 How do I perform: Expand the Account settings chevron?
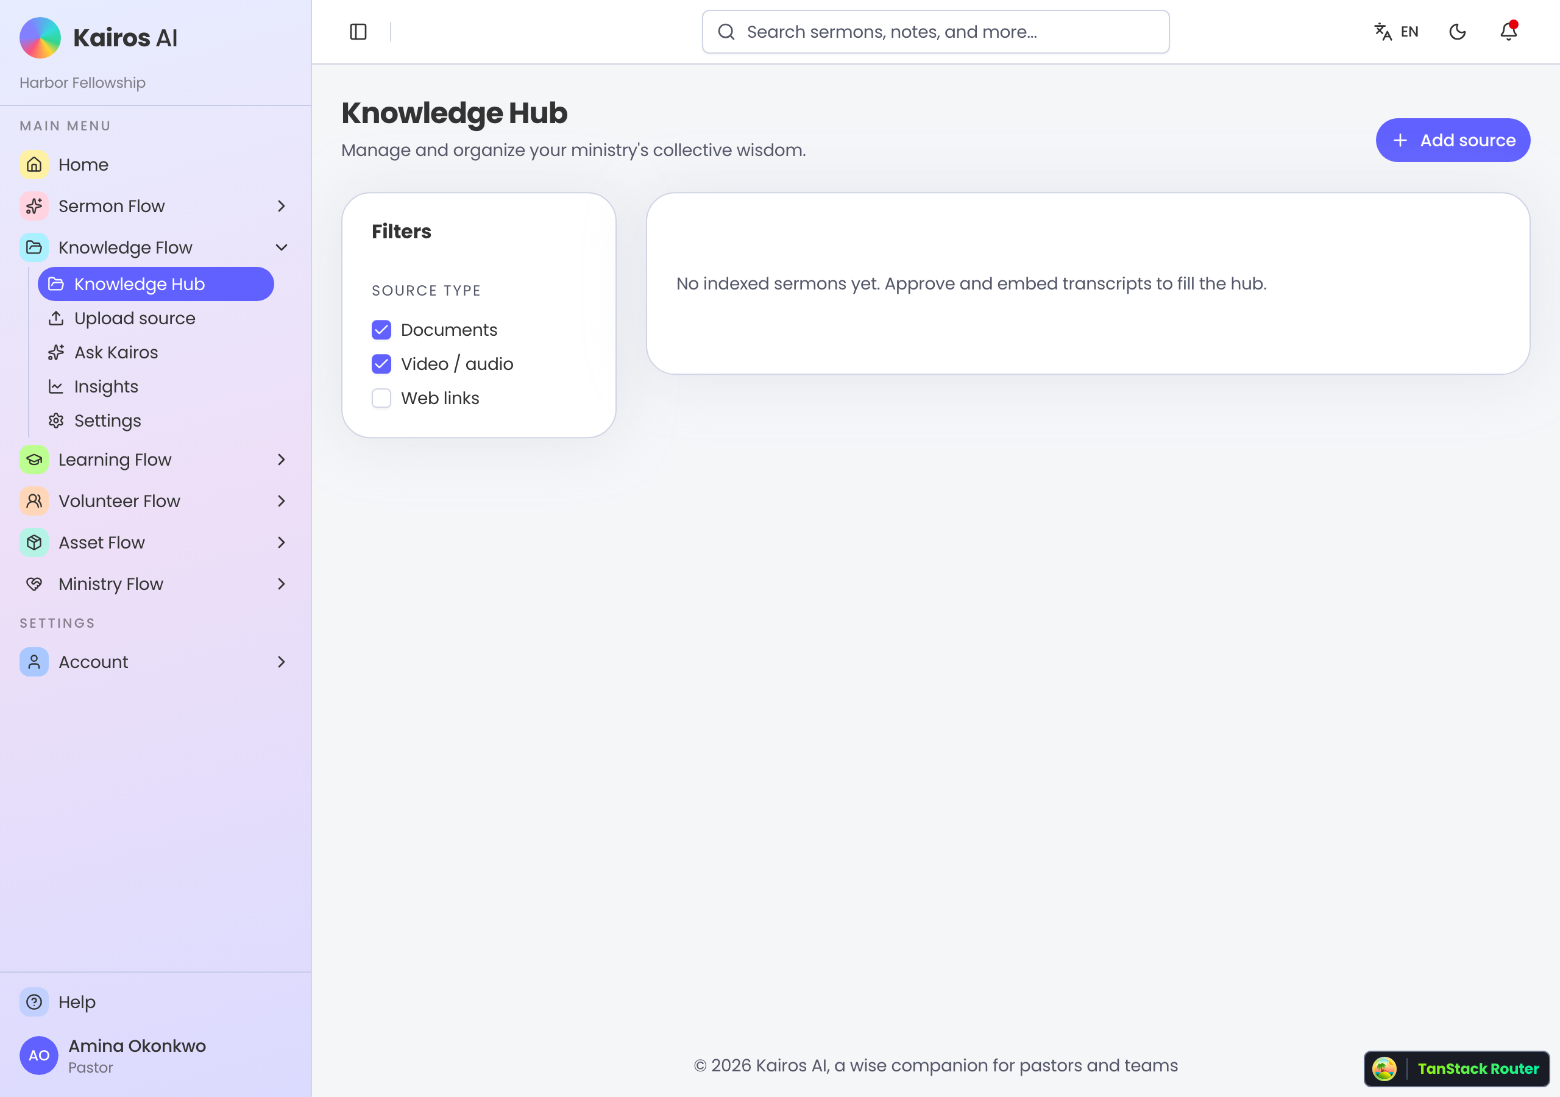click(x=282, y=662)
